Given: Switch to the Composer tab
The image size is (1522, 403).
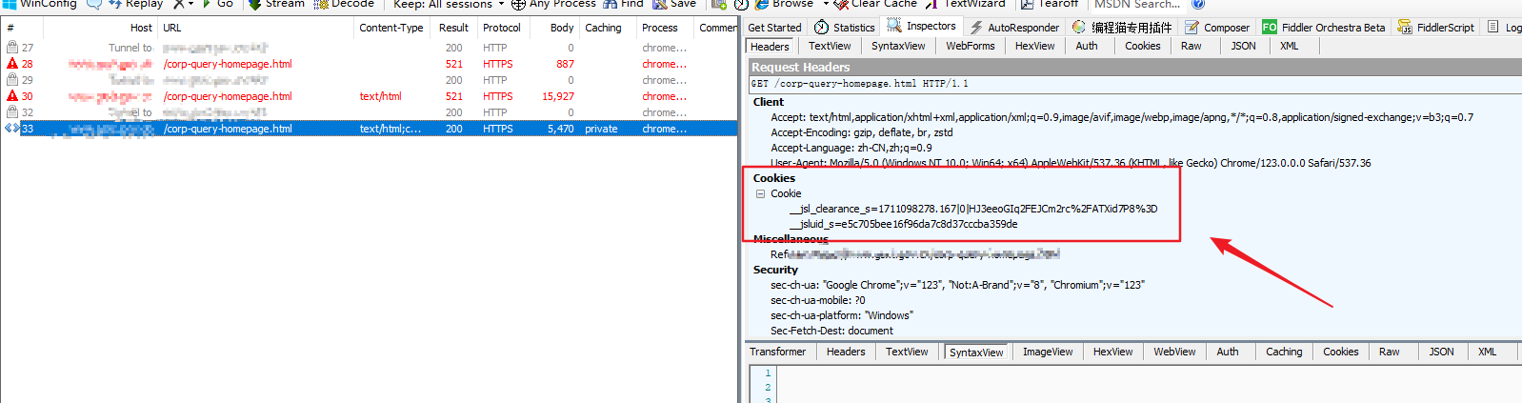Looking at the screenshot, I should coord(1217,28).
